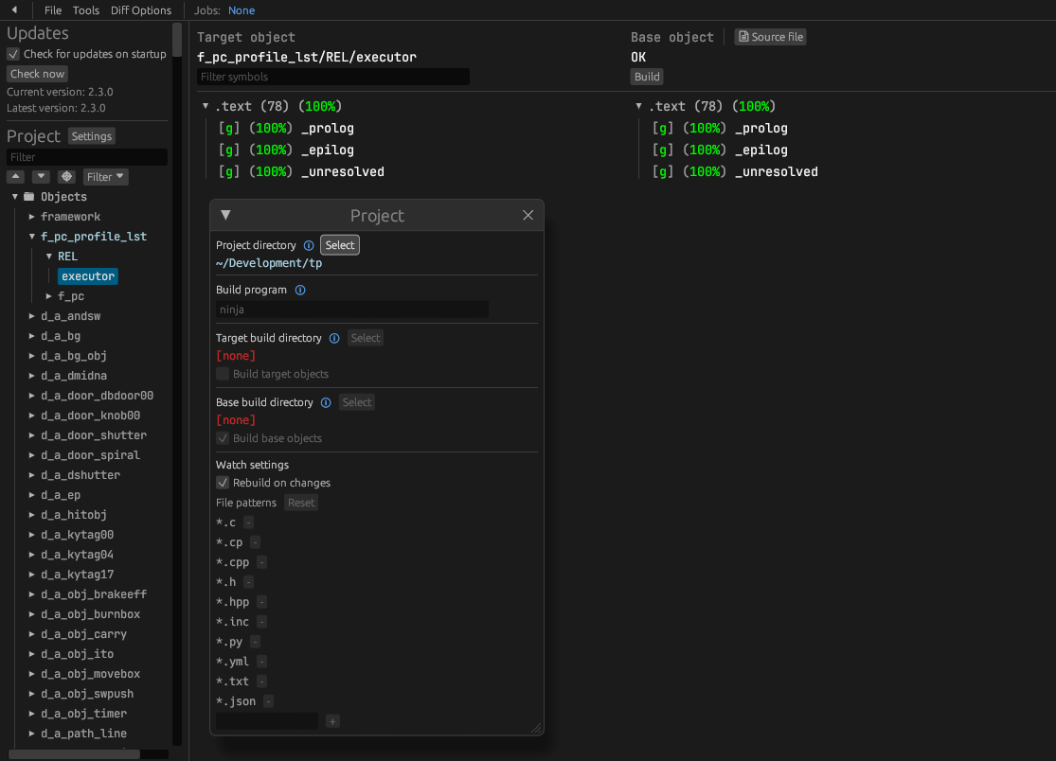The width and height of the screenshot is (1056, 761).
Task: Disable Rebuild on changes
Action: click(223, 483)
